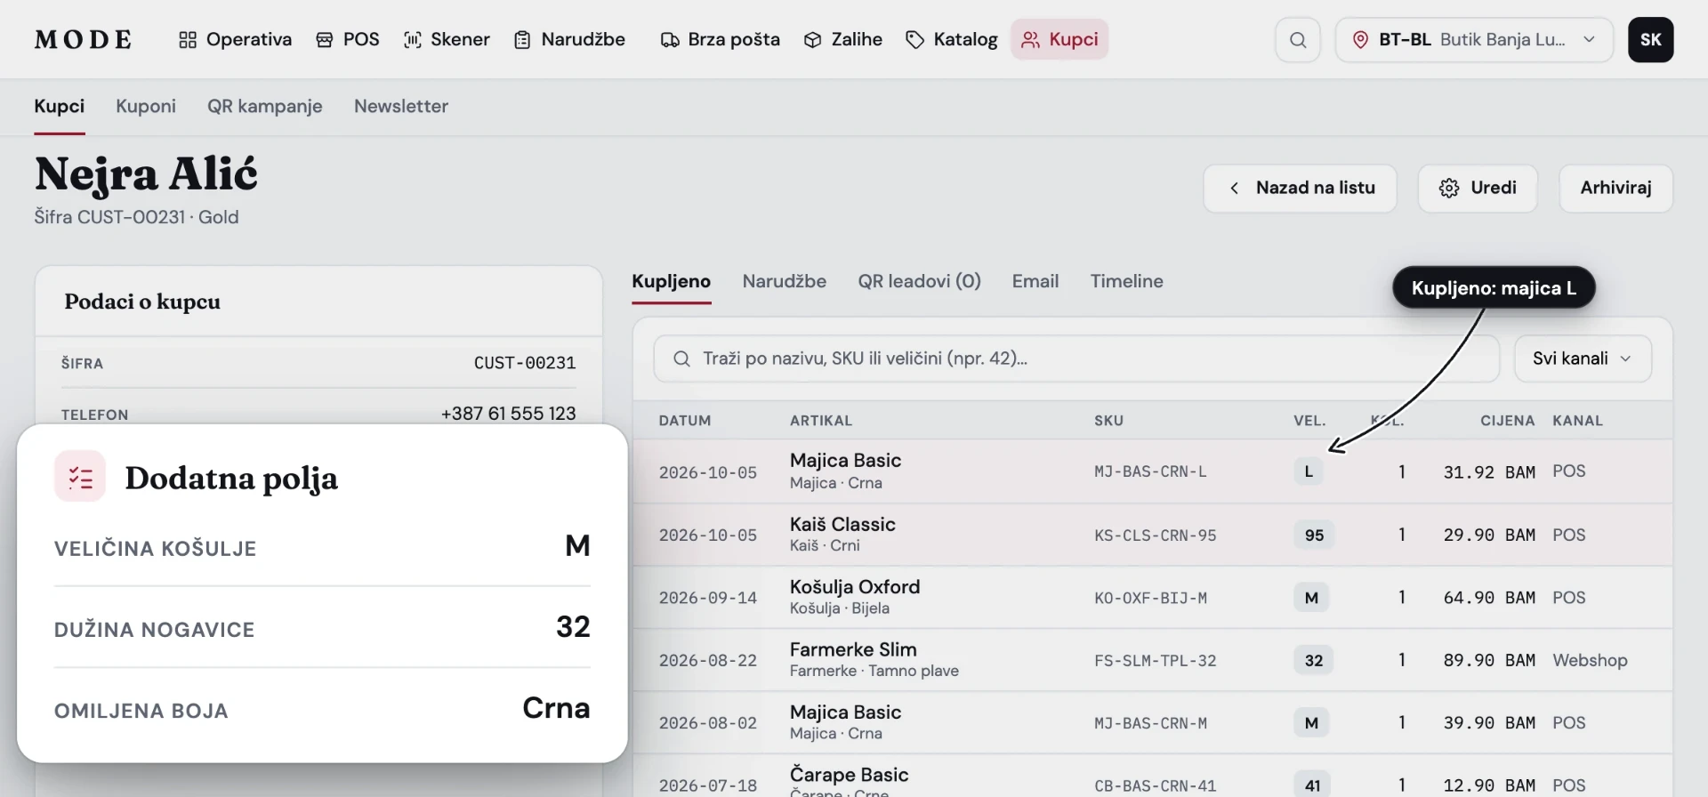Click the Kupci people icon
1708x797 pixels.
tap(1030, 40)
